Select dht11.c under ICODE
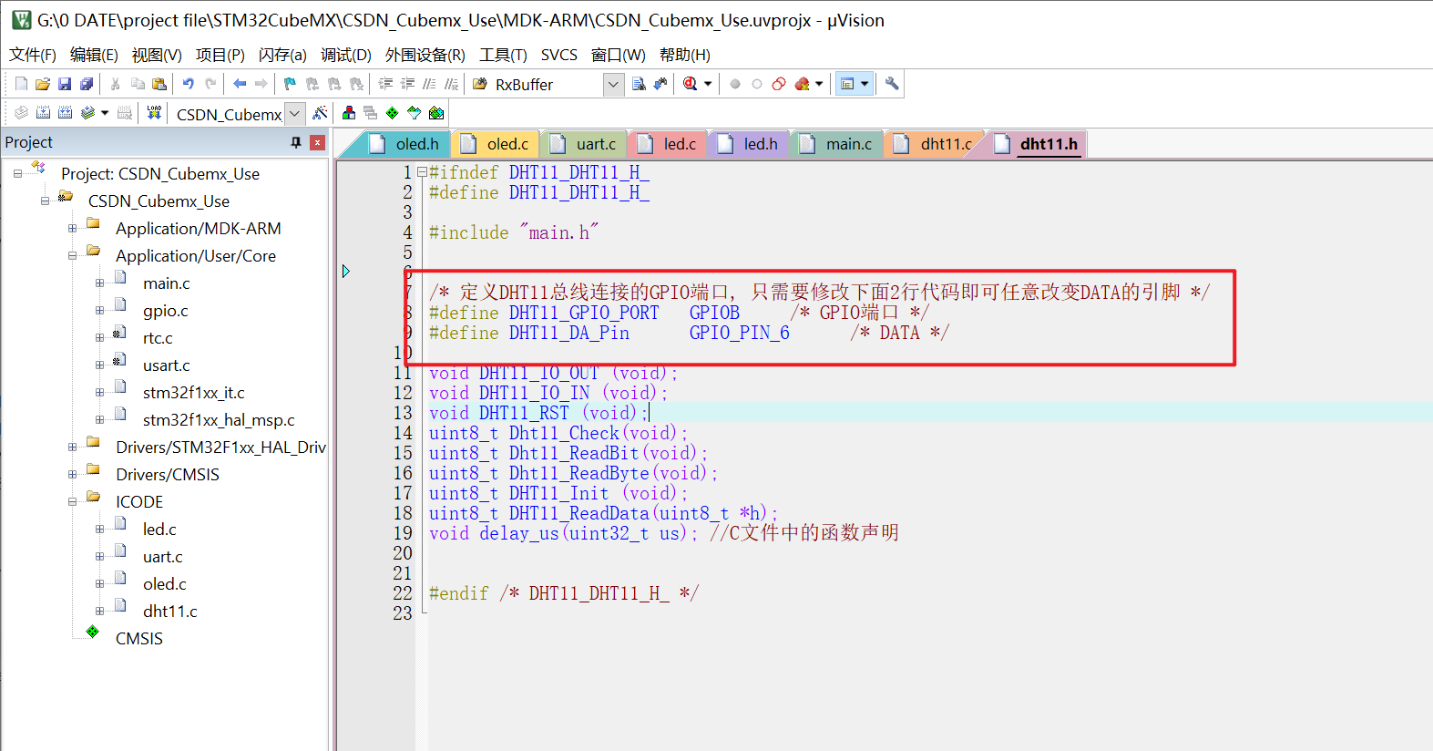 pyautogui.click(x=170, y=612)
